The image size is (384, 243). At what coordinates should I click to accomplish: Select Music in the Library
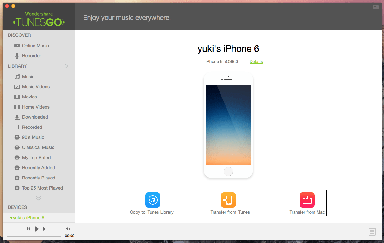pyautogui.click(x=24, y=77)
